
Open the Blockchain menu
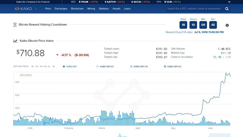(77, 9)
